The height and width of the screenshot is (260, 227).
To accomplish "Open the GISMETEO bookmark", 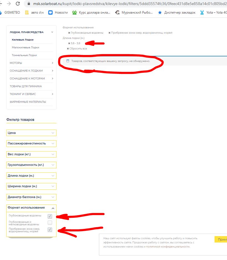I will click(11, 12).
